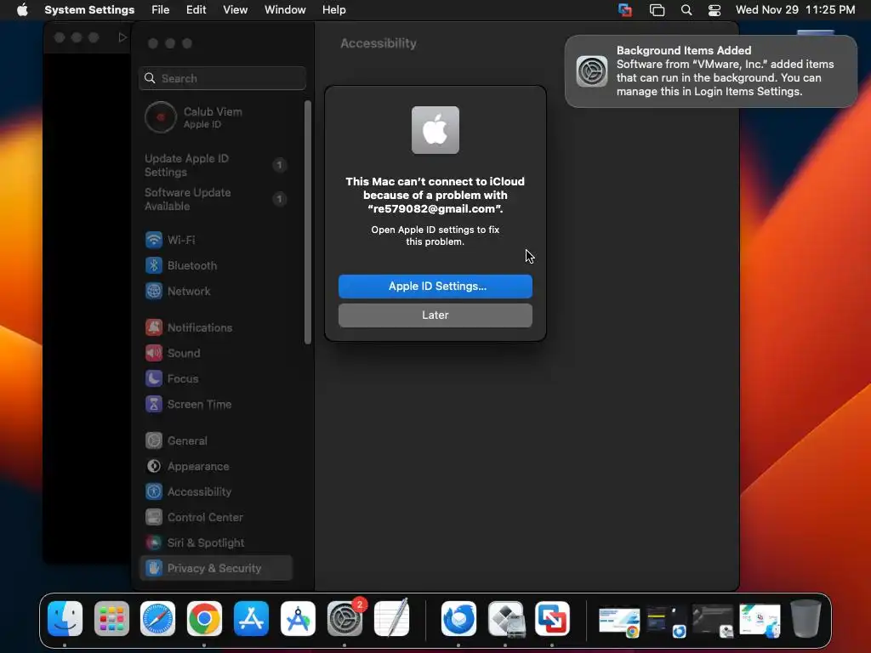
Task: Open the Edit menu
Action: (x=196, y=10)
